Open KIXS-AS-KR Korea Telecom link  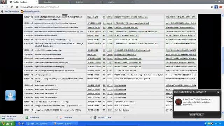[x=125, y=71]
